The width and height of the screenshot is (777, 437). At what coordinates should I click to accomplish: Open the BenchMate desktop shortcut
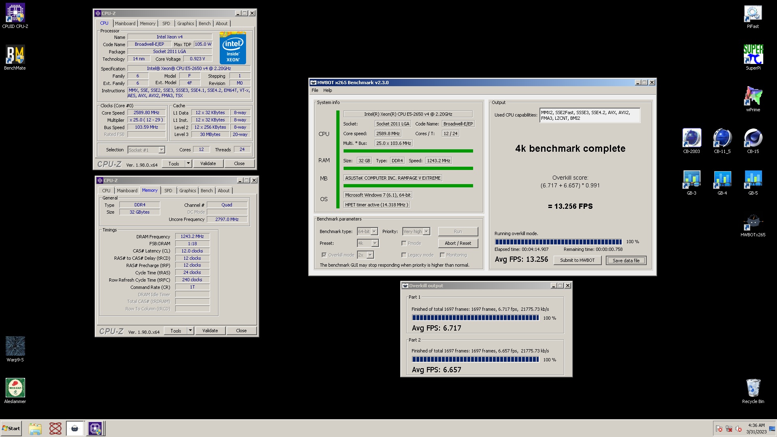point(15,57)
